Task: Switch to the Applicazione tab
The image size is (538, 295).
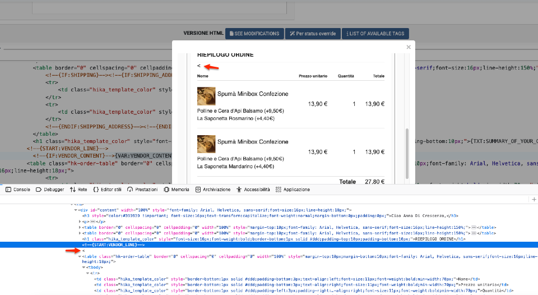Action: coord(293,190)
